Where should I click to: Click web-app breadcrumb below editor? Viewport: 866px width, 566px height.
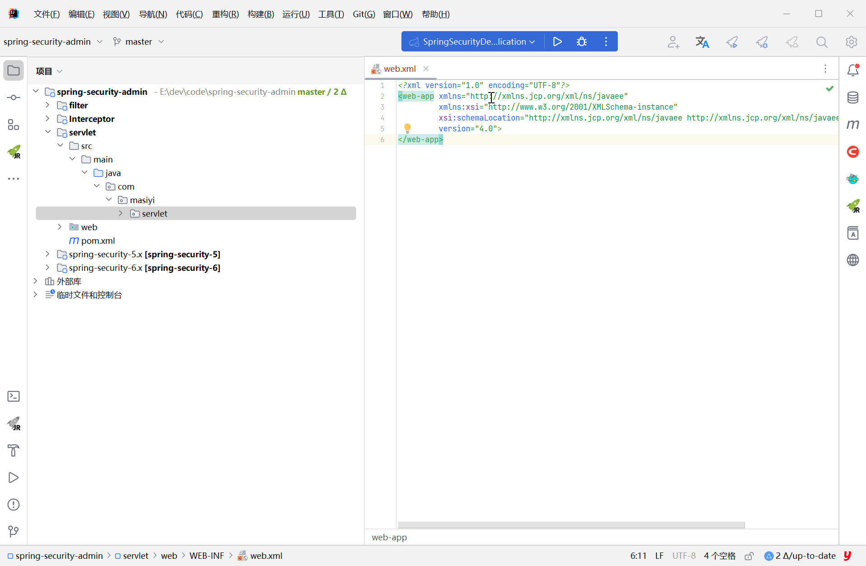pyautogui.click(x=389, y=537)
